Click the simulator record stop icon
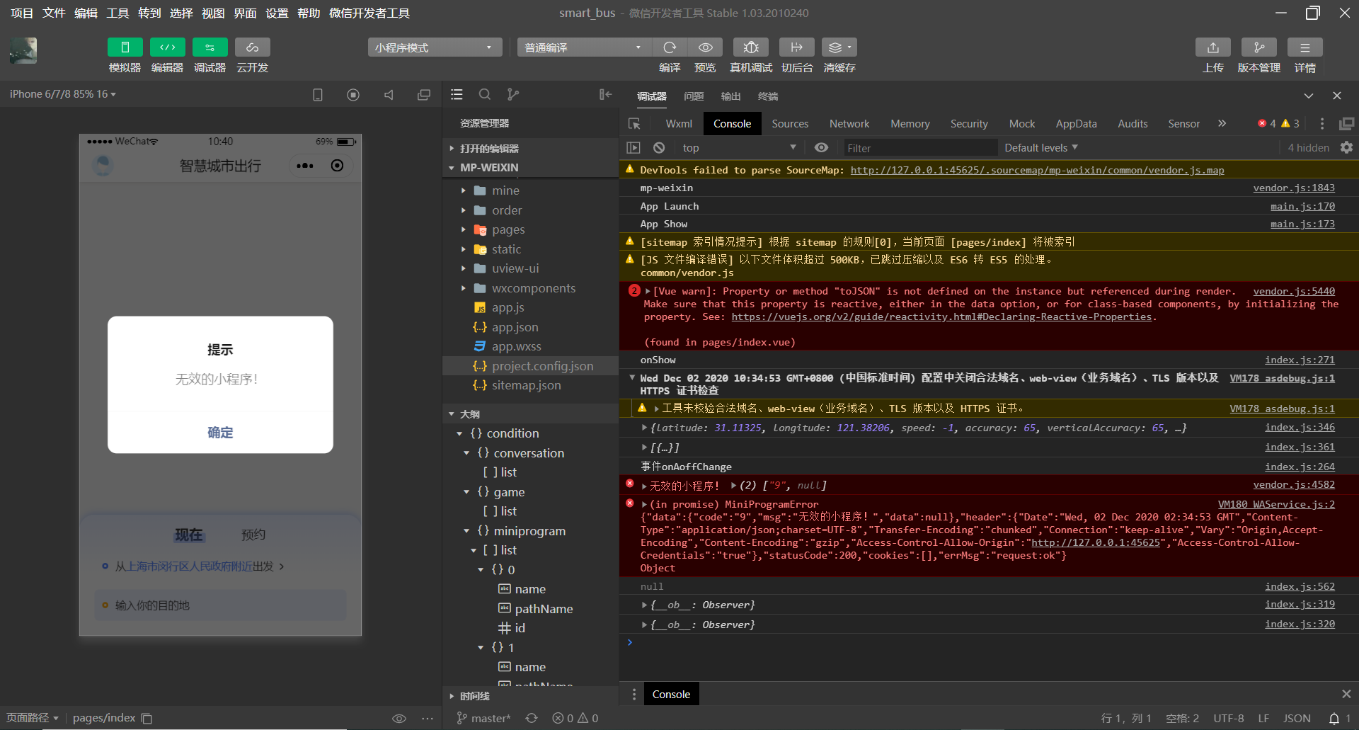The image size is (1359, 730). point(353,95)
